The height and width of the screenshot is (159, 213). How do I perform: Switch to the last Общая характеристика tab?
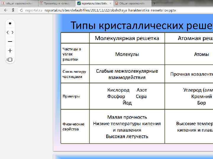click(133, 3)
